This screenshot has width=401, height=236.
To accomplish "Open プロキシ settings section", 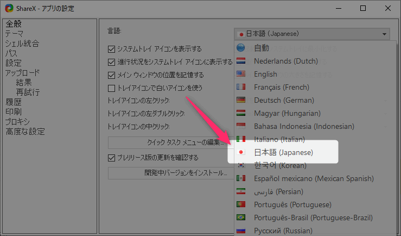I will click(x=17, y=121).
